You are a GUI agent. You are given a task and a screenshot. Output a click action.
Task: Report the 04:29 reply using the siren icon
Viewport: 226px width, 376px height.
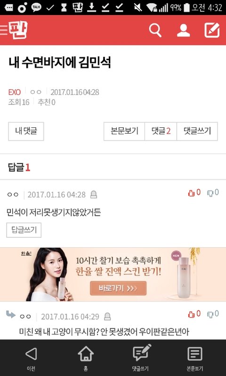(x=107, y=317)
